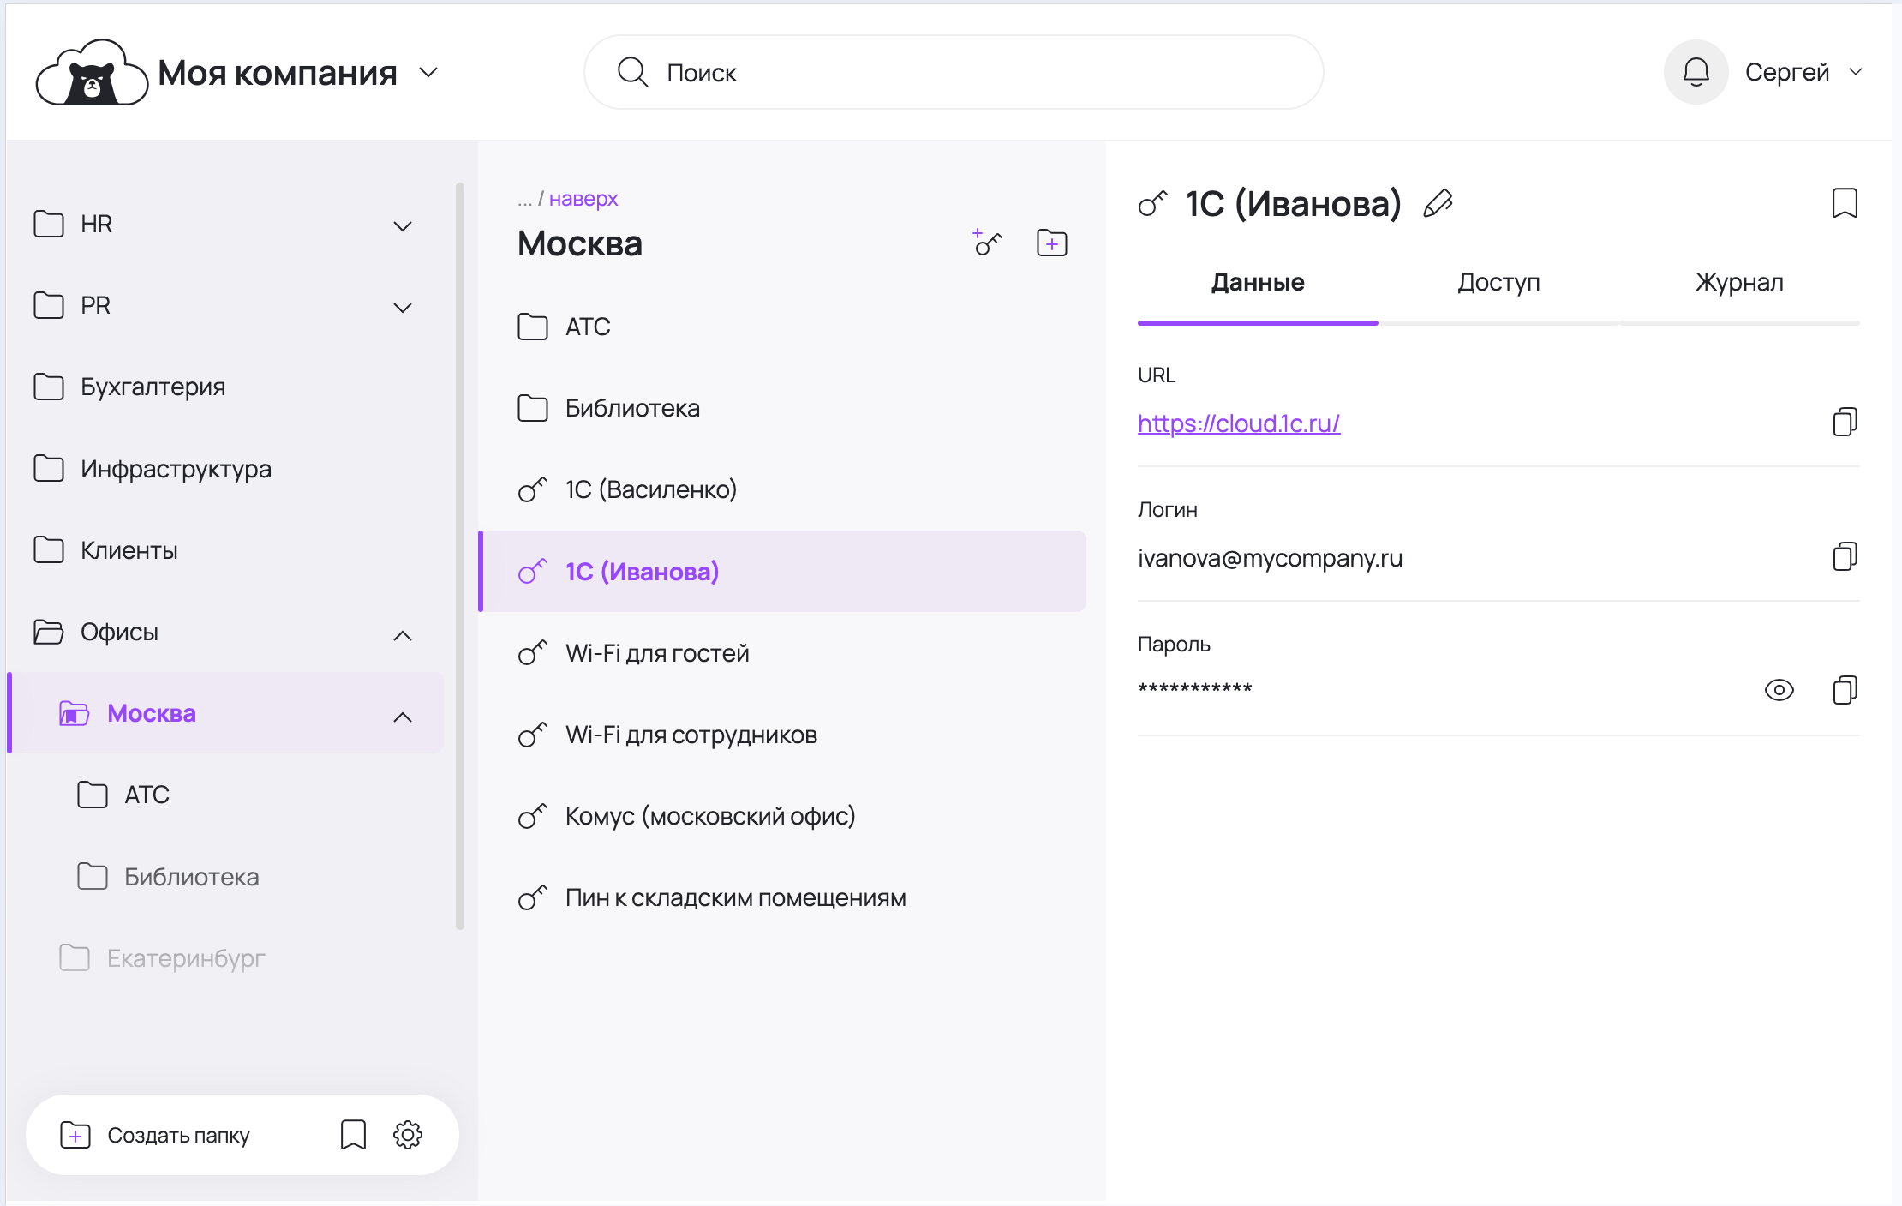The image size is (1902, 1206).
Task: Bookmark the 1С (Иванова) entry
Action: tap(1844, 204)
